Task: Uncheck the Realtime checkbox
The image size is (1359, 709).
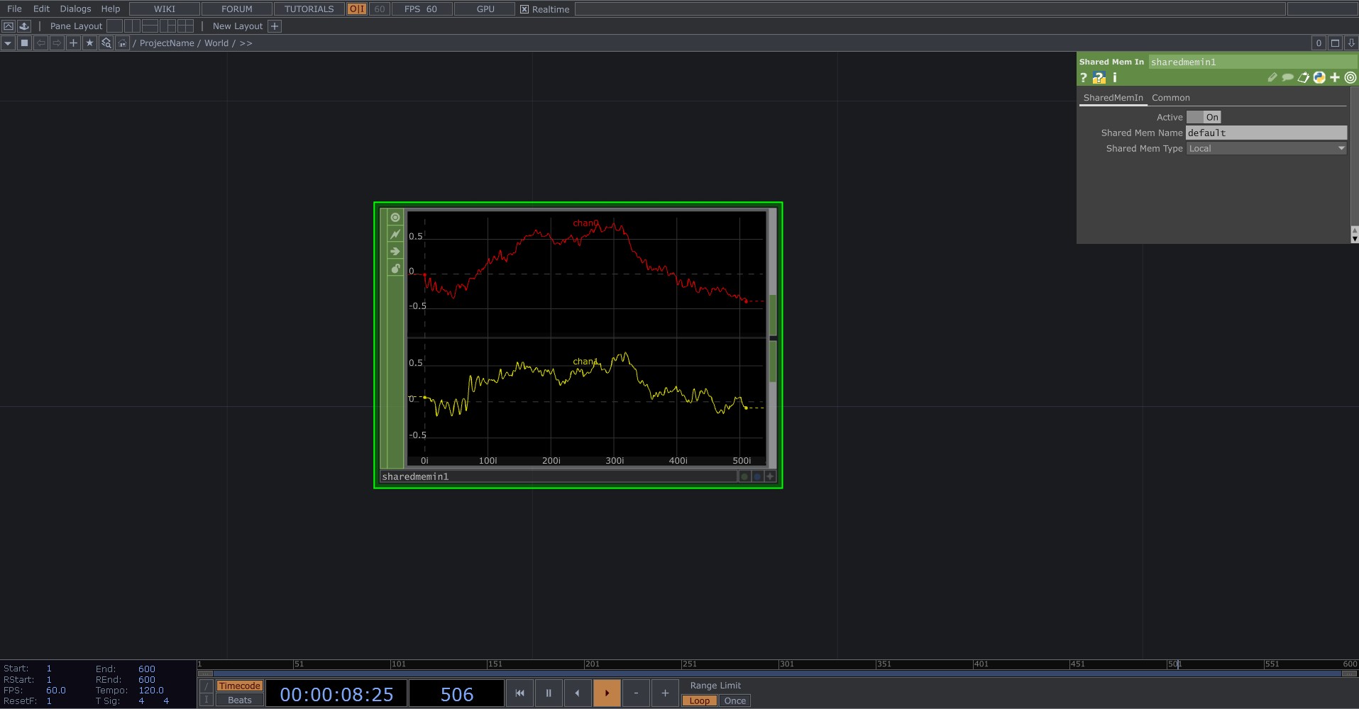Action: pyautogui.click(x=524, y=9)
